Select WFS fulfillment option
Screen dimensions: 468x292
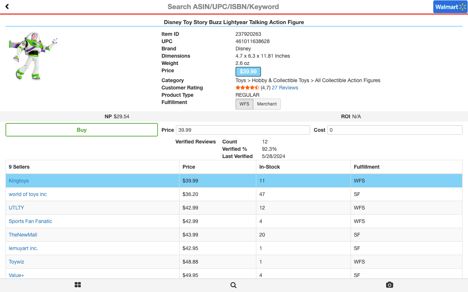pos(244,104)
